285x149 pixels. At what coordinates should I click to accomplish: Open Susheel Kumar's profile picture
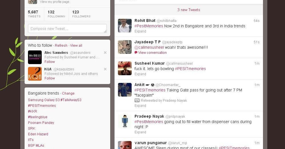tap(125, 68)
